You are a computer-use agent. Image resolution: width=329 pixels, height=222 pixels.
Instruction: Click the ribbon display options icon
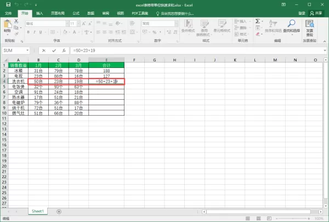[283, 4]
